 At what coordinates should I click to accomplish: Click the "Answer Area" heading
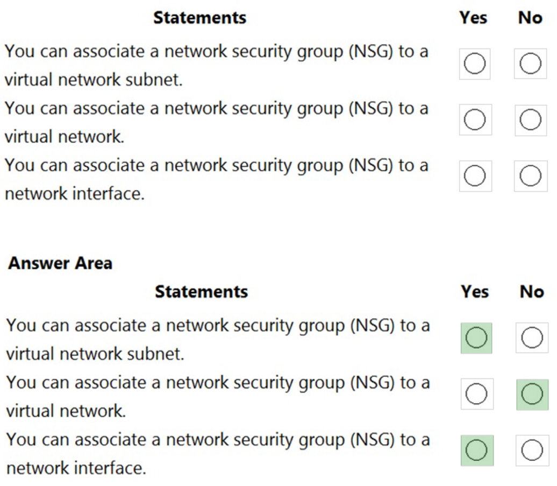tap(60, 263)
